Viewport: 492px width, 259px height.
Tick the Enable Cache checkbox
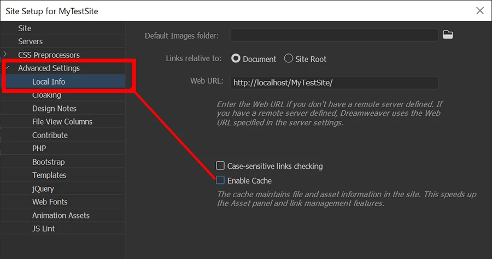click(220, 180)
